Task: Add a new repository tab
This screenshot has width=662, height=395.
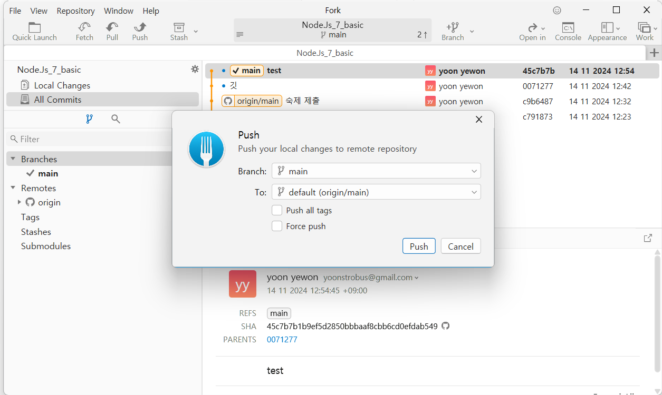Action: [654, 53]
